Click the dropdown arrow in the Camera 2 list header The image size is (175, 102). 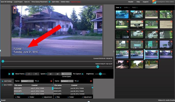(92, 85)
